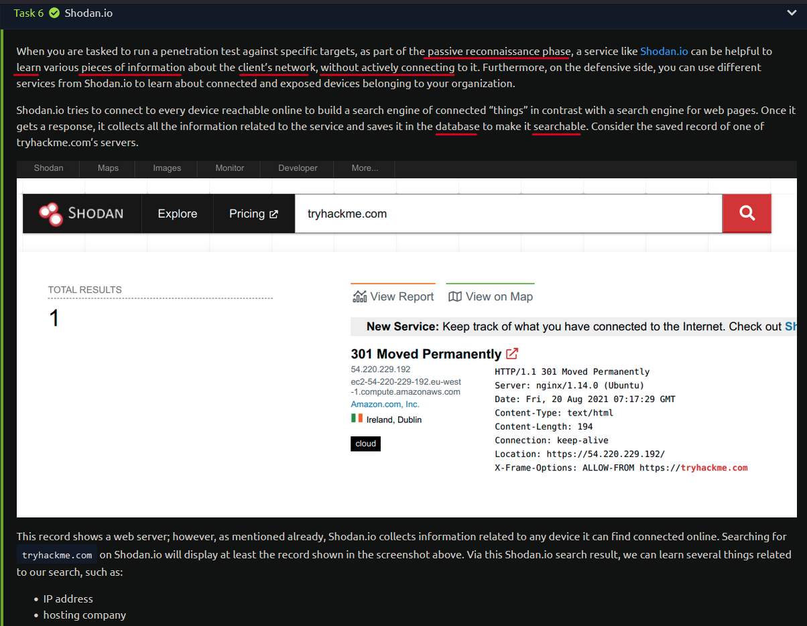The image size is (807, 626).
Task: Click the red tryhackme.com text in X-Frame-Options
Action: point(714,468)
